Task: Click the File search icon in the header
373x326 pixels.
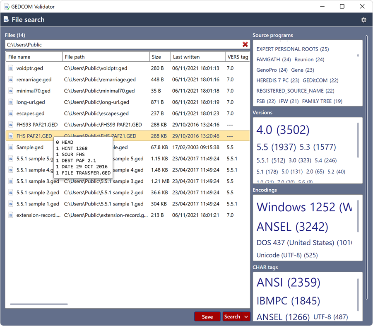Action: (6, 19)
